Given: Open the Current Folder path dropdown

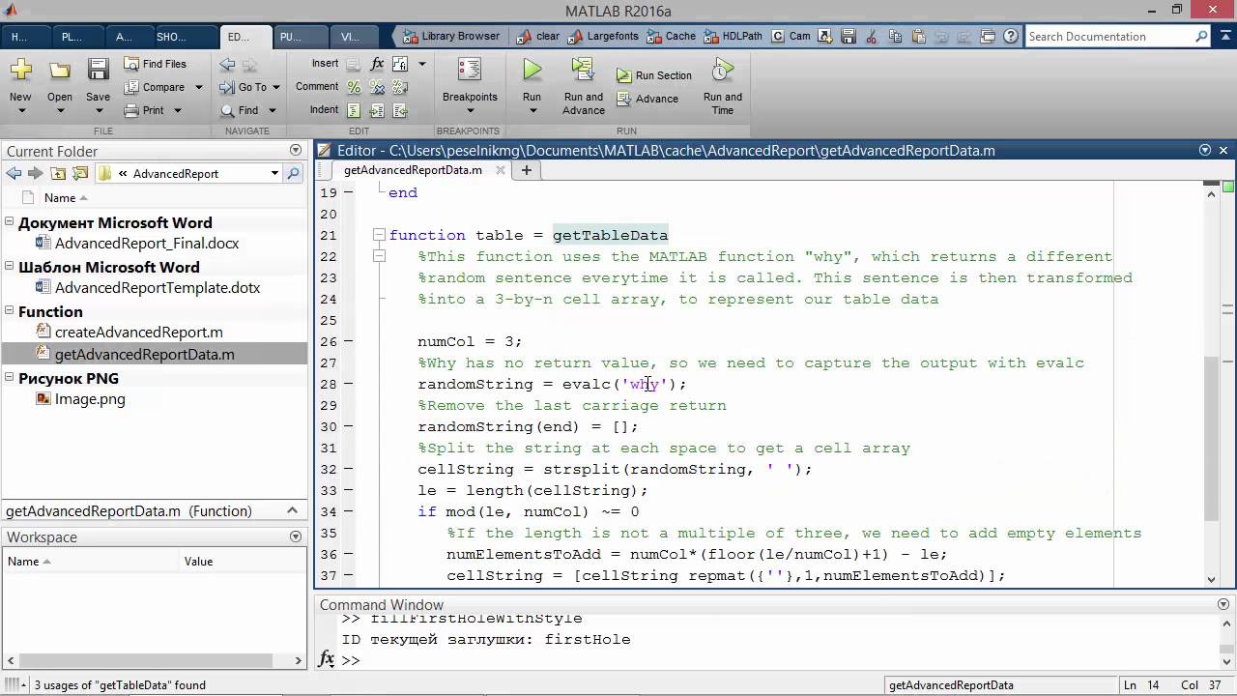Looking at the screenshot, I should pos(274,174).
